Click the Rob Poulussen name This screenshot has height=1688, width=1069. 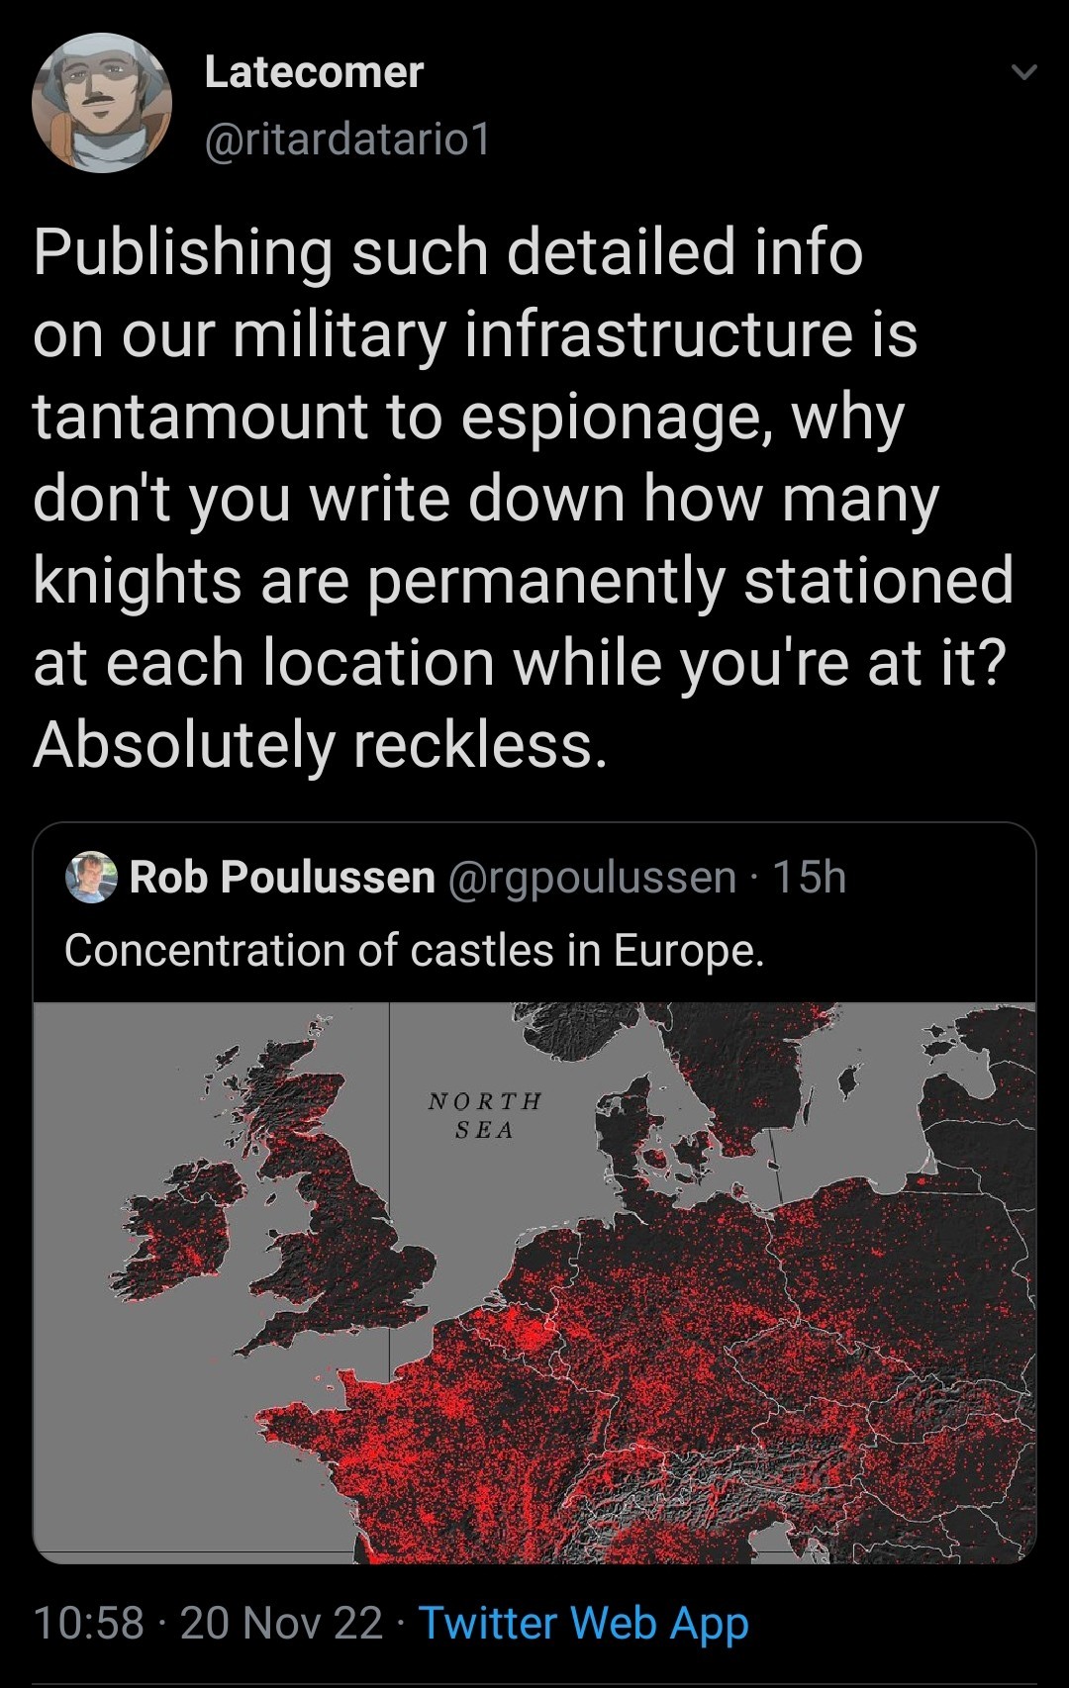click(x=282, y=877)
